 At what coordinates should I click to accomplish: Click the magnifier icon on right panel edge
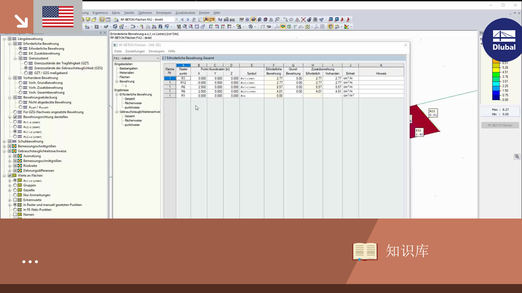click(517, 157)
